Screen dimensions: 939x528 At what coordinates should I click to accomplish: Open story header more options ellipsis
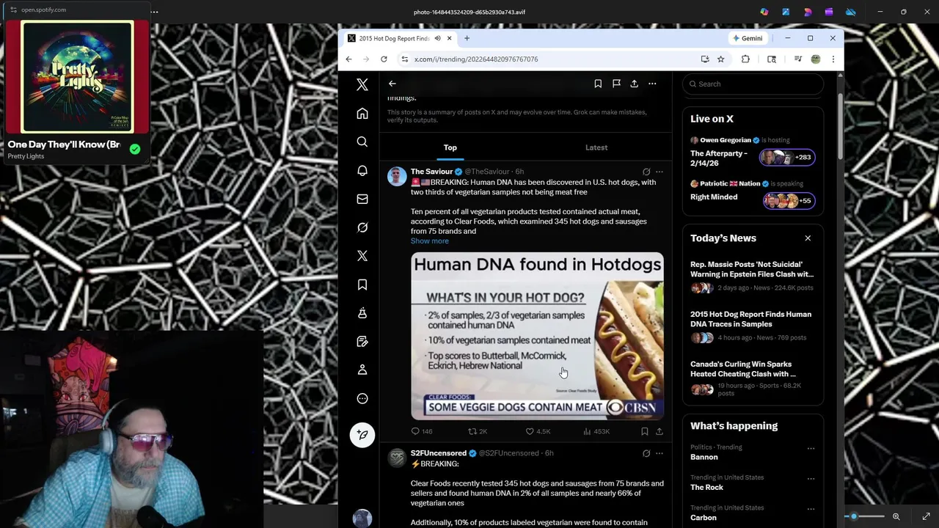coord(652,84)
